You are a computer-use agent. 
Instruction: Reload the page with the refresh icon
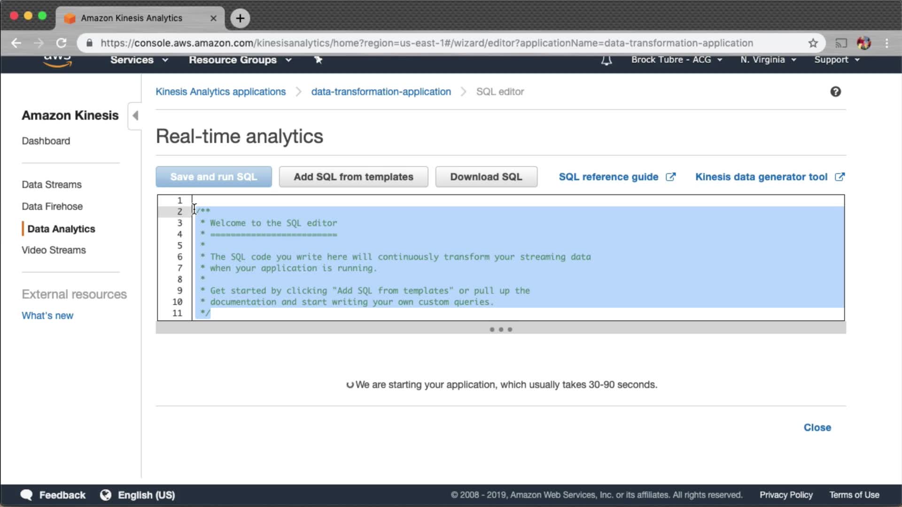click(x=62, y=43)
